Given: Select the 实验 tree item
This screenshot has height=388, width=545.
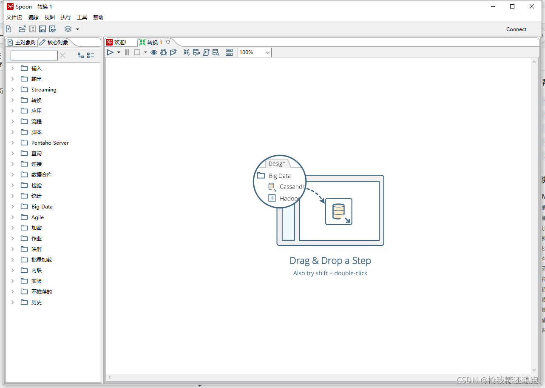Looking at the screenshot, I should coord(37,281).
